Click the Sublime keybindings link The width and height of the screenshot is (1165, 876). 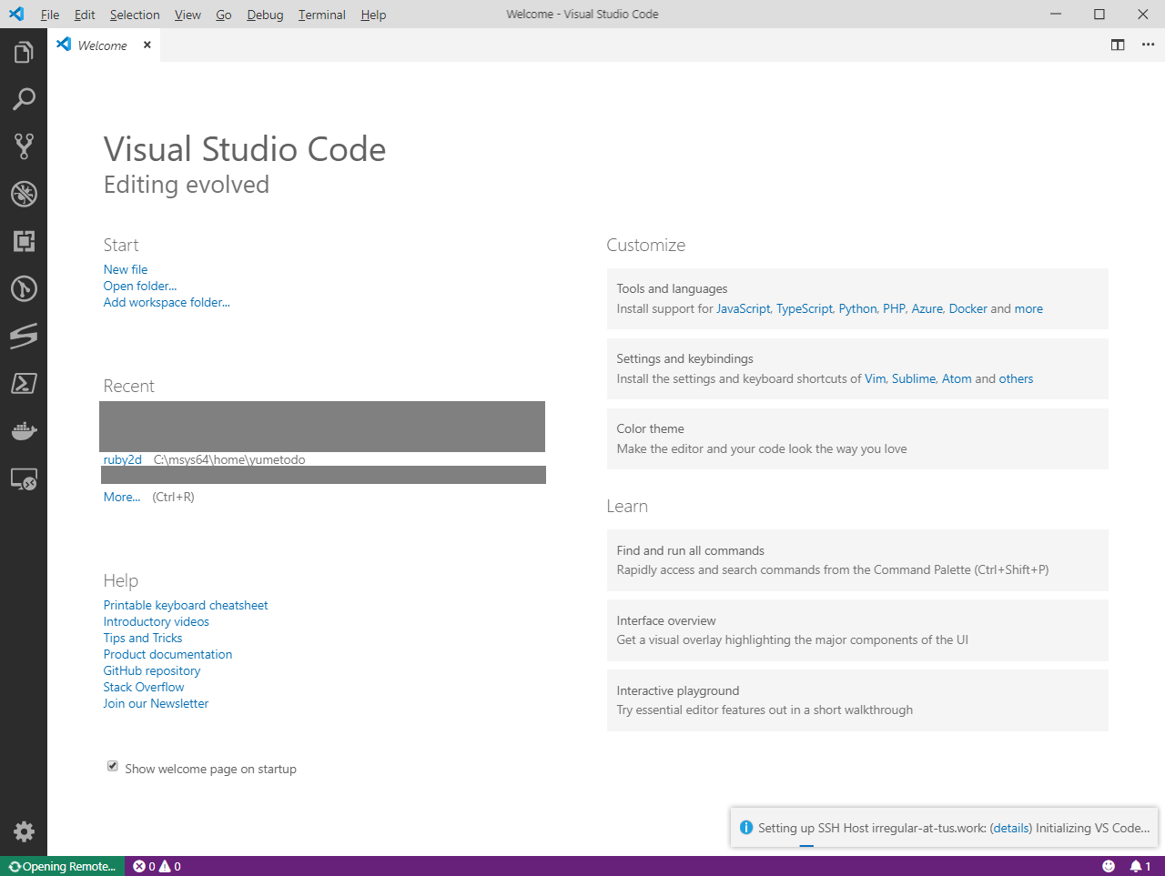coord(914,378)
